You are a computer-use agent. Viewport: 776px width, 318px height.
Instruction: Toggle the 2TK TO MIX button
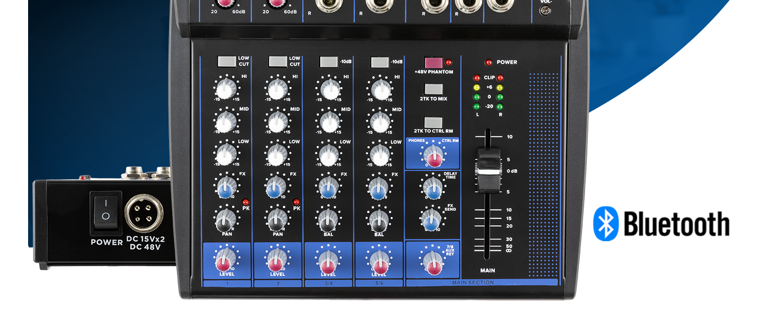(433, 89)
